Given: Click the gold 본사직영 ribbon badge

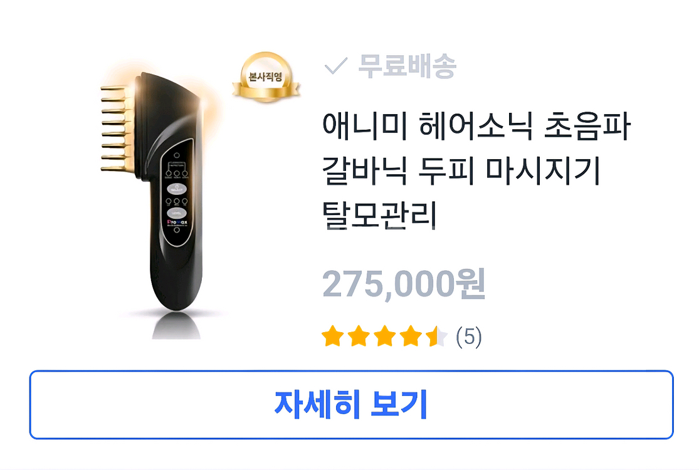Looking at the screenshot, I should pos(266,78).
